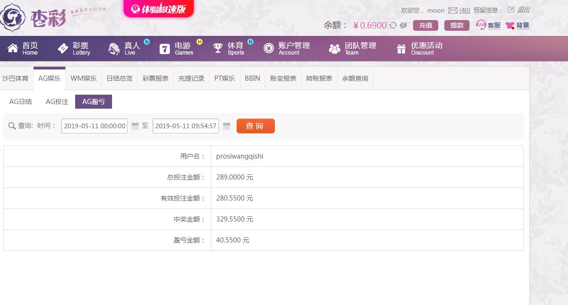
Task: Switch to the WM娱乐 tab
Action: (84, 78)
